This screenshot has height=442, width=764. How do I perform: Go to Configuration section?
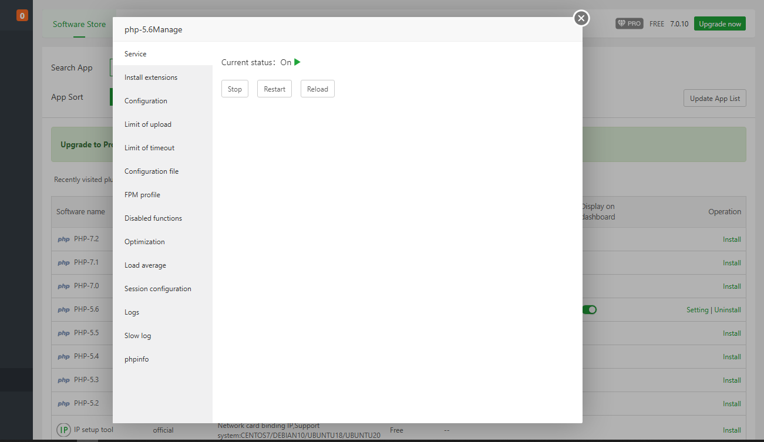[163, 100]
